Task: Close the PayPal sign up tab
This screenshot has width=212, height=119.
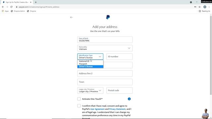Action: click(x=31, y=2)
